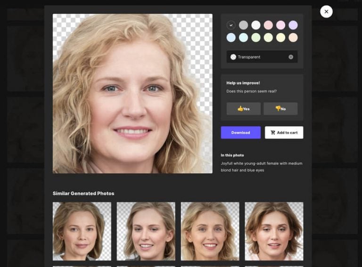Close the photo detail dialog

pyautogui.click(x=326, y=11)
